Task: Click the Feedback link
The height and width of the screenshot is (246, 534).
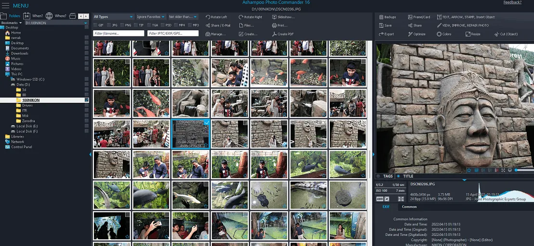Action: pos(512,2)
